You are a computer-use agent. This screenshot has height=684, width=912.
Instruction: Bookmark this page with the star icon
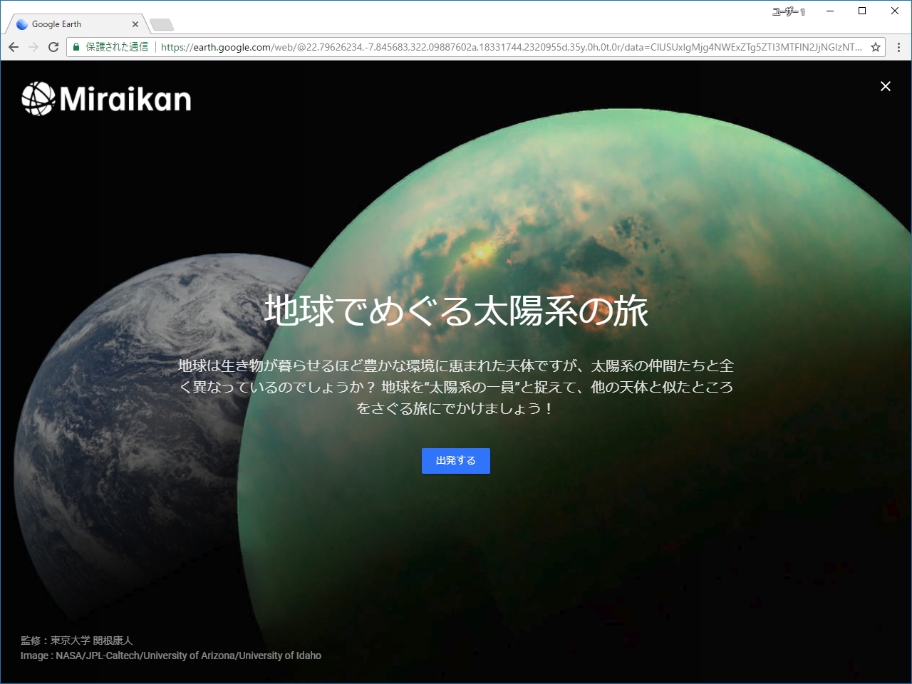(875, 47)
